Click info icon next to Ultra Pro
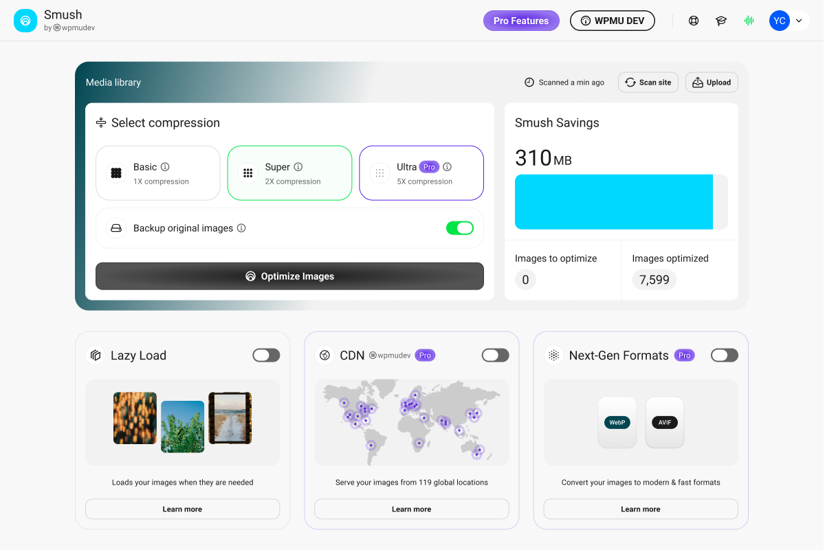The width and height of the screenshot is (825, 550). [x=448, y=167]
